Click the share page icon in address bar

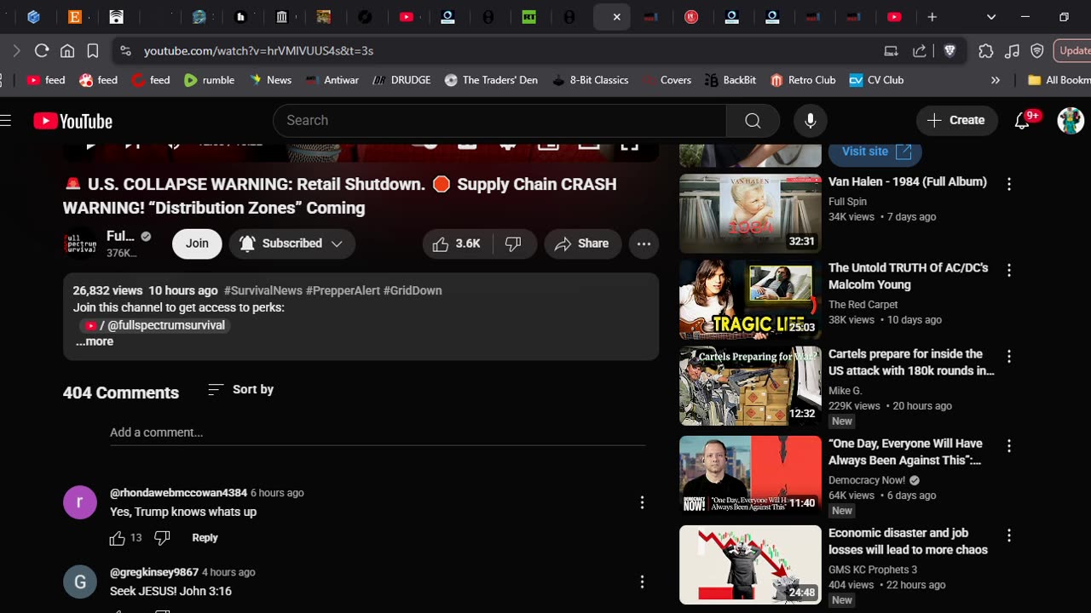920,51
